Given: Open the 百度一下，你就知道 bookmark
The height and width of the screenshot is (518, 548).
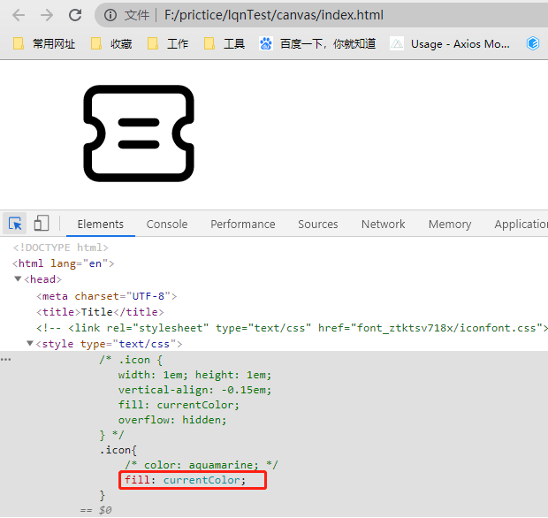Looking at the screenshot, I should click(x=317, y=43).
